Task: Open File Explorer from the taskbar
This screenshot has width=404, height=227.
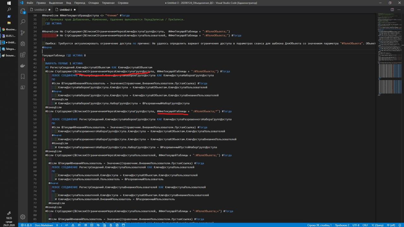Action: (9, 23)
